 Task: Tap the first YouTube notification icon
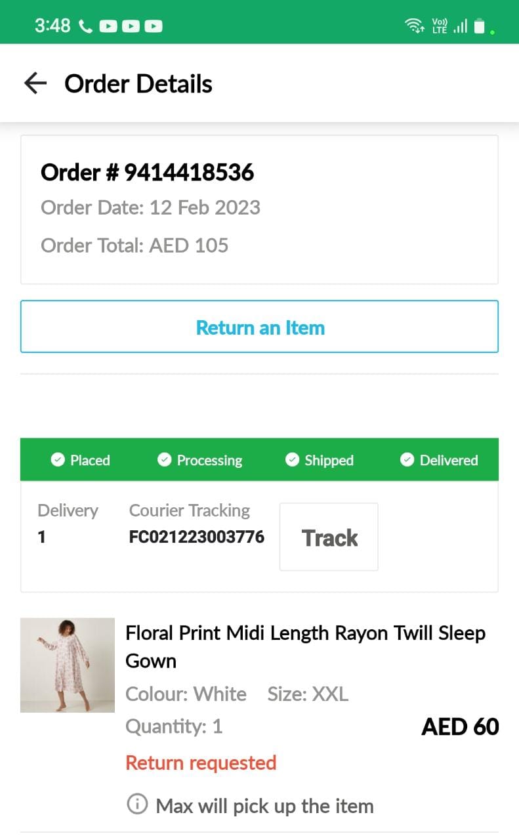point(108,26)
